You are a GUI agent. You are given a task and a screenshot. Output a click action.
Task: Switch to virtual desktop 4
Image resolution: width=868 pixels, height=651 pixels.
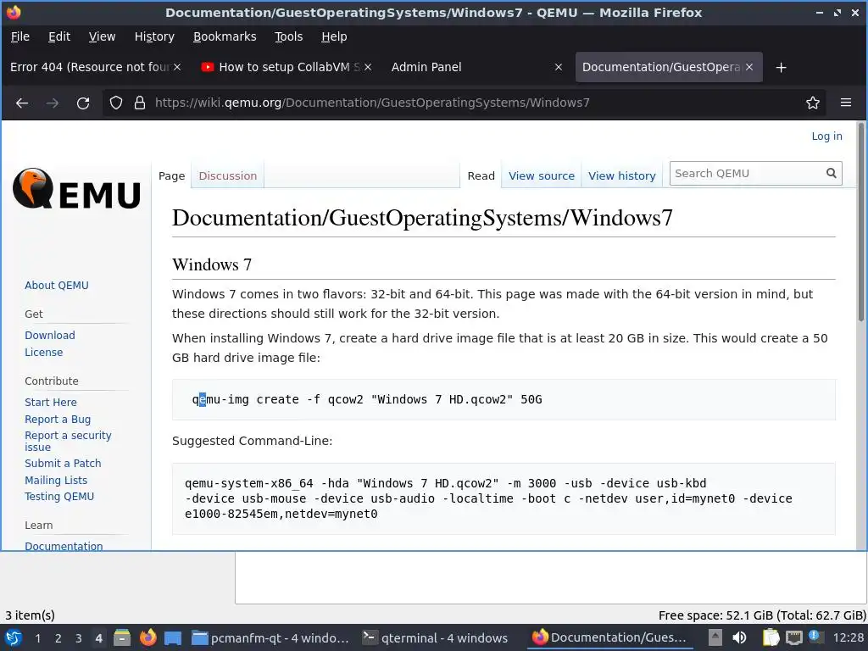pyautogui.click(x=98, y=638)
